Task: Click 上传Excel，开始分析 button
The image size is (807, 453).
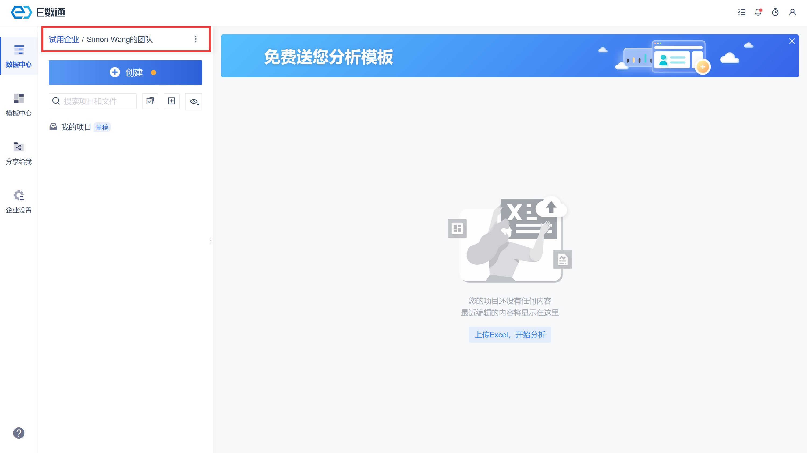Action: coord(510,335)
